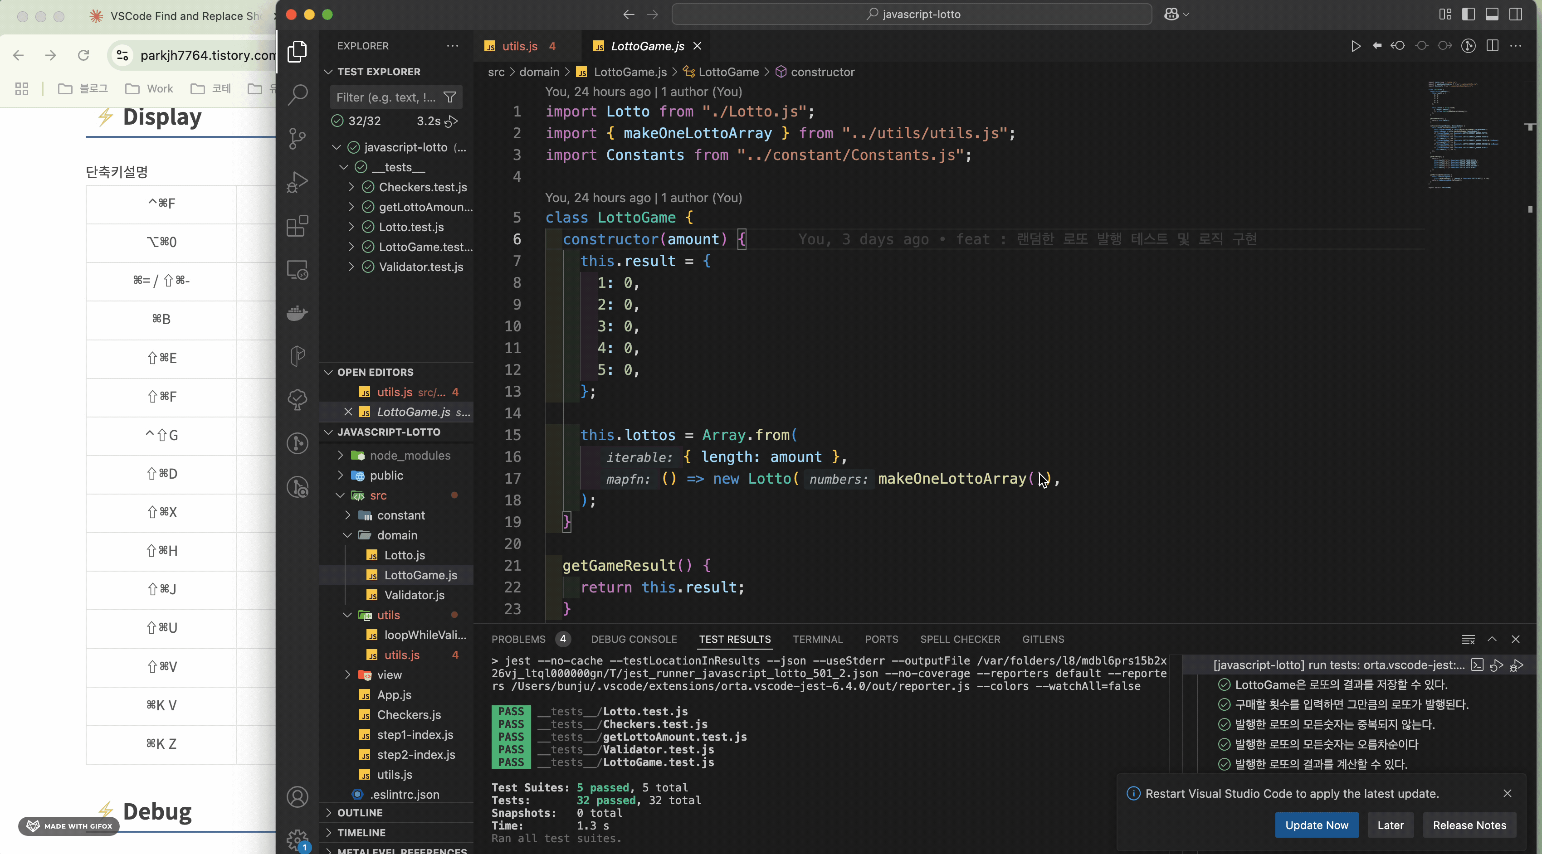Viewport: 1542px width, 854px height.
Task: Switch to the TERMINAL panel tab
Action: point(818,639)
